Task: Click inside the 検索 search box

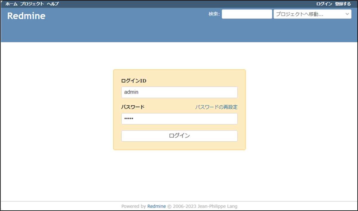Action: pos(247,14)
